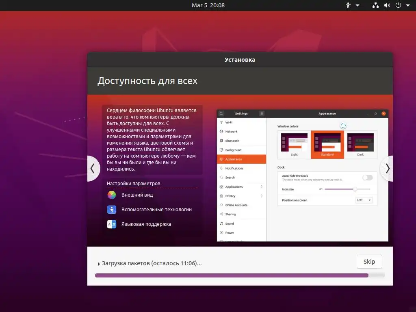Click the Установка window title bar
The width and height of the screenshot is (416, 312).
(x=240, y=60)
